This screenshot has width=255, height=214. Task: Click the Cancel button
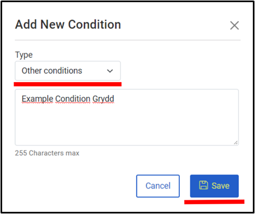click(x=158, y=186)
